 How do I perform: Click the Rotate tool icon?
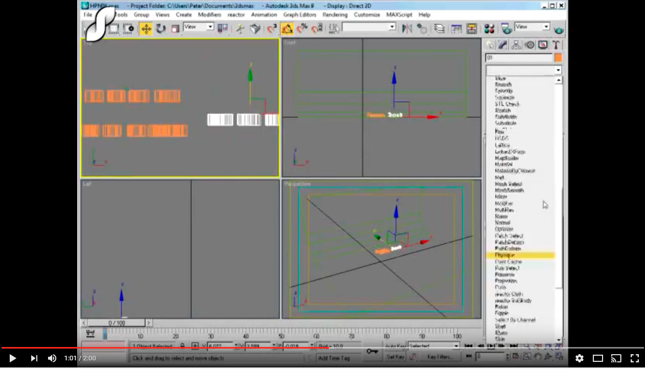coord(161,29)
